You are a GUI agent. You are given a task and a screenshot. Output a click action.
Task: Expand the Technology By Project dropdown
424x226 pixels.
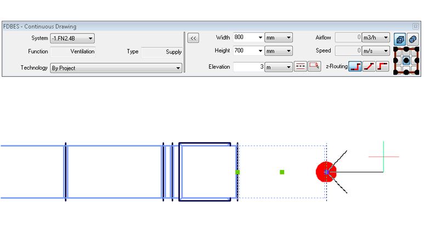178,69
